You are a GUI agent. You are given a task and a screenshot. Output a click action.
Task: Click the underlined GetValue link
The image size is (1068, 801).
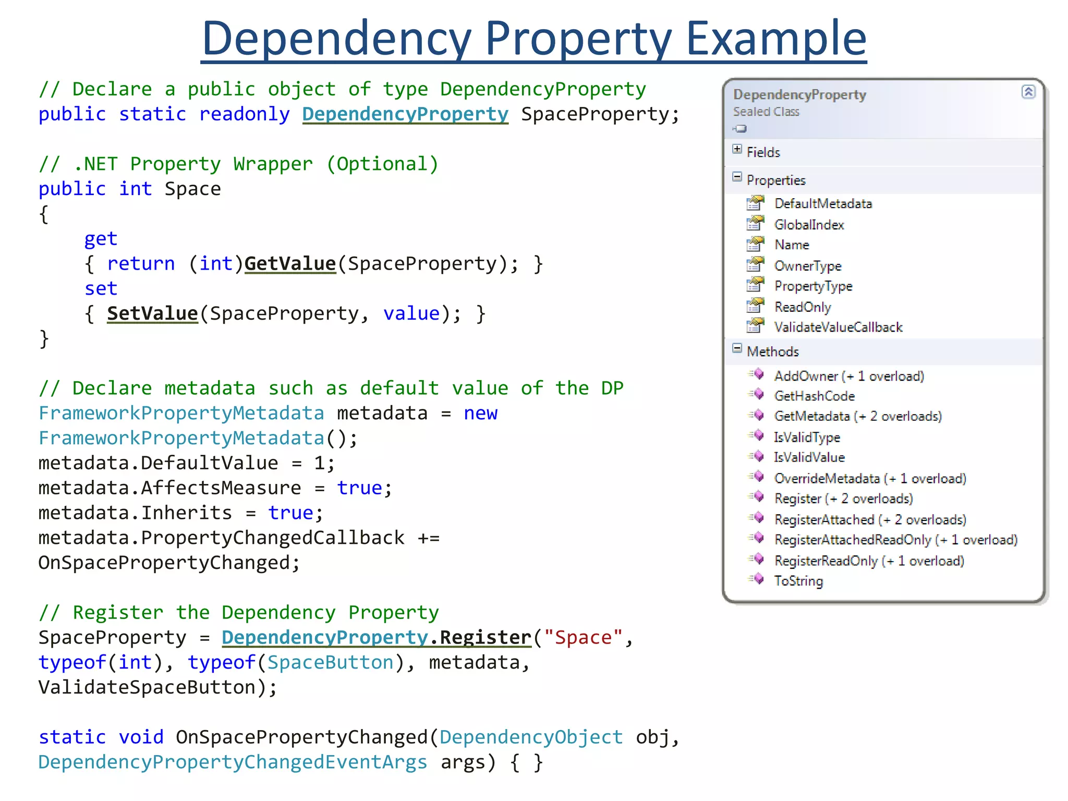pos(290,264)
